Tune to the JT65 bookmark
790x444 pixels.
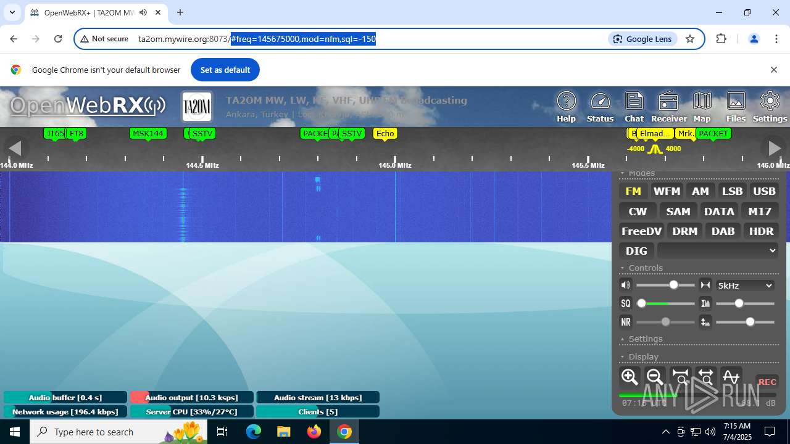point(55,133)
